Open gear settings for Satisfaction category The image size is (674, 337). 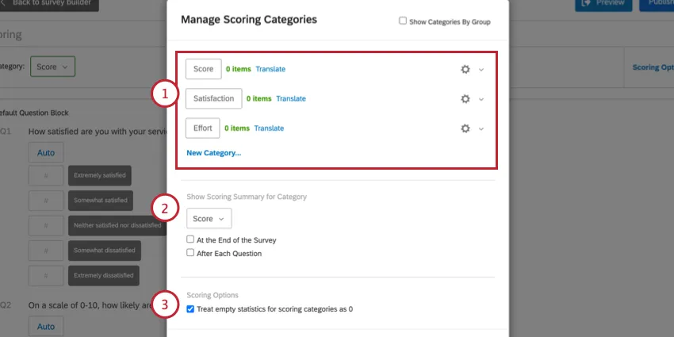pyautogui.click(x=465, y=99)
